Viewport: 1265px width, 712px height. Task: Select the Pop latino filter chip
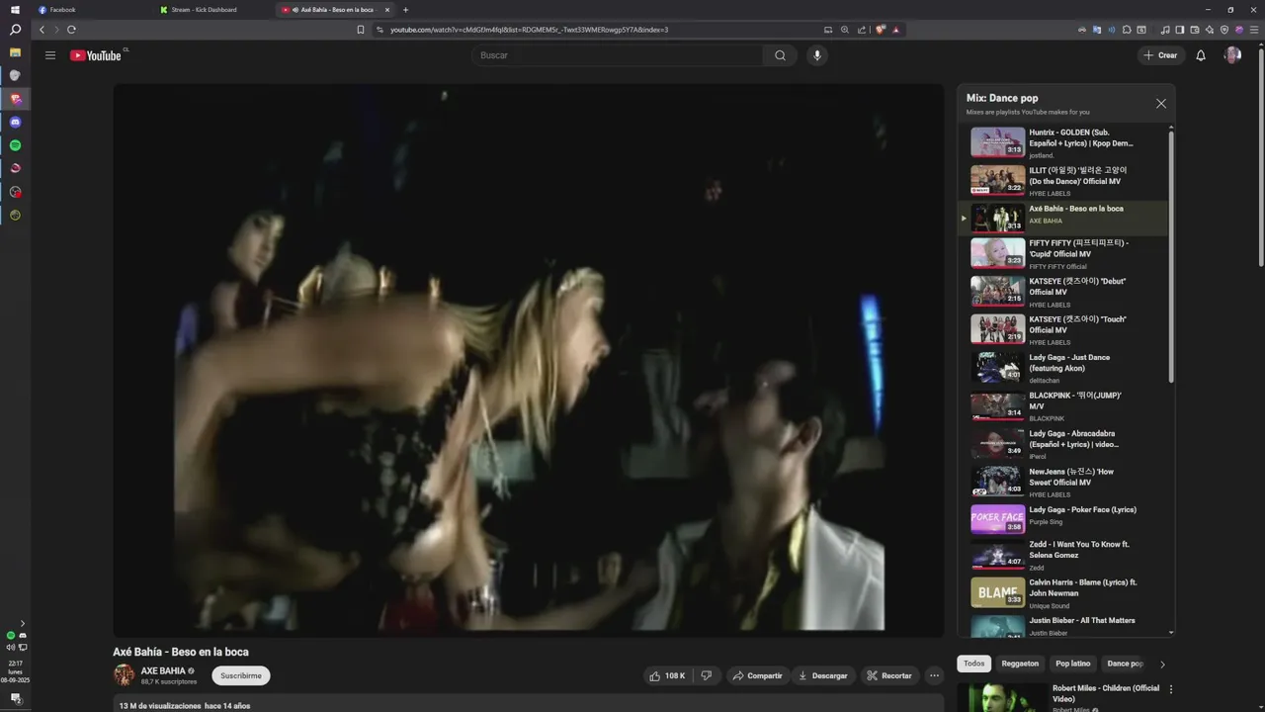(1073, 664)
